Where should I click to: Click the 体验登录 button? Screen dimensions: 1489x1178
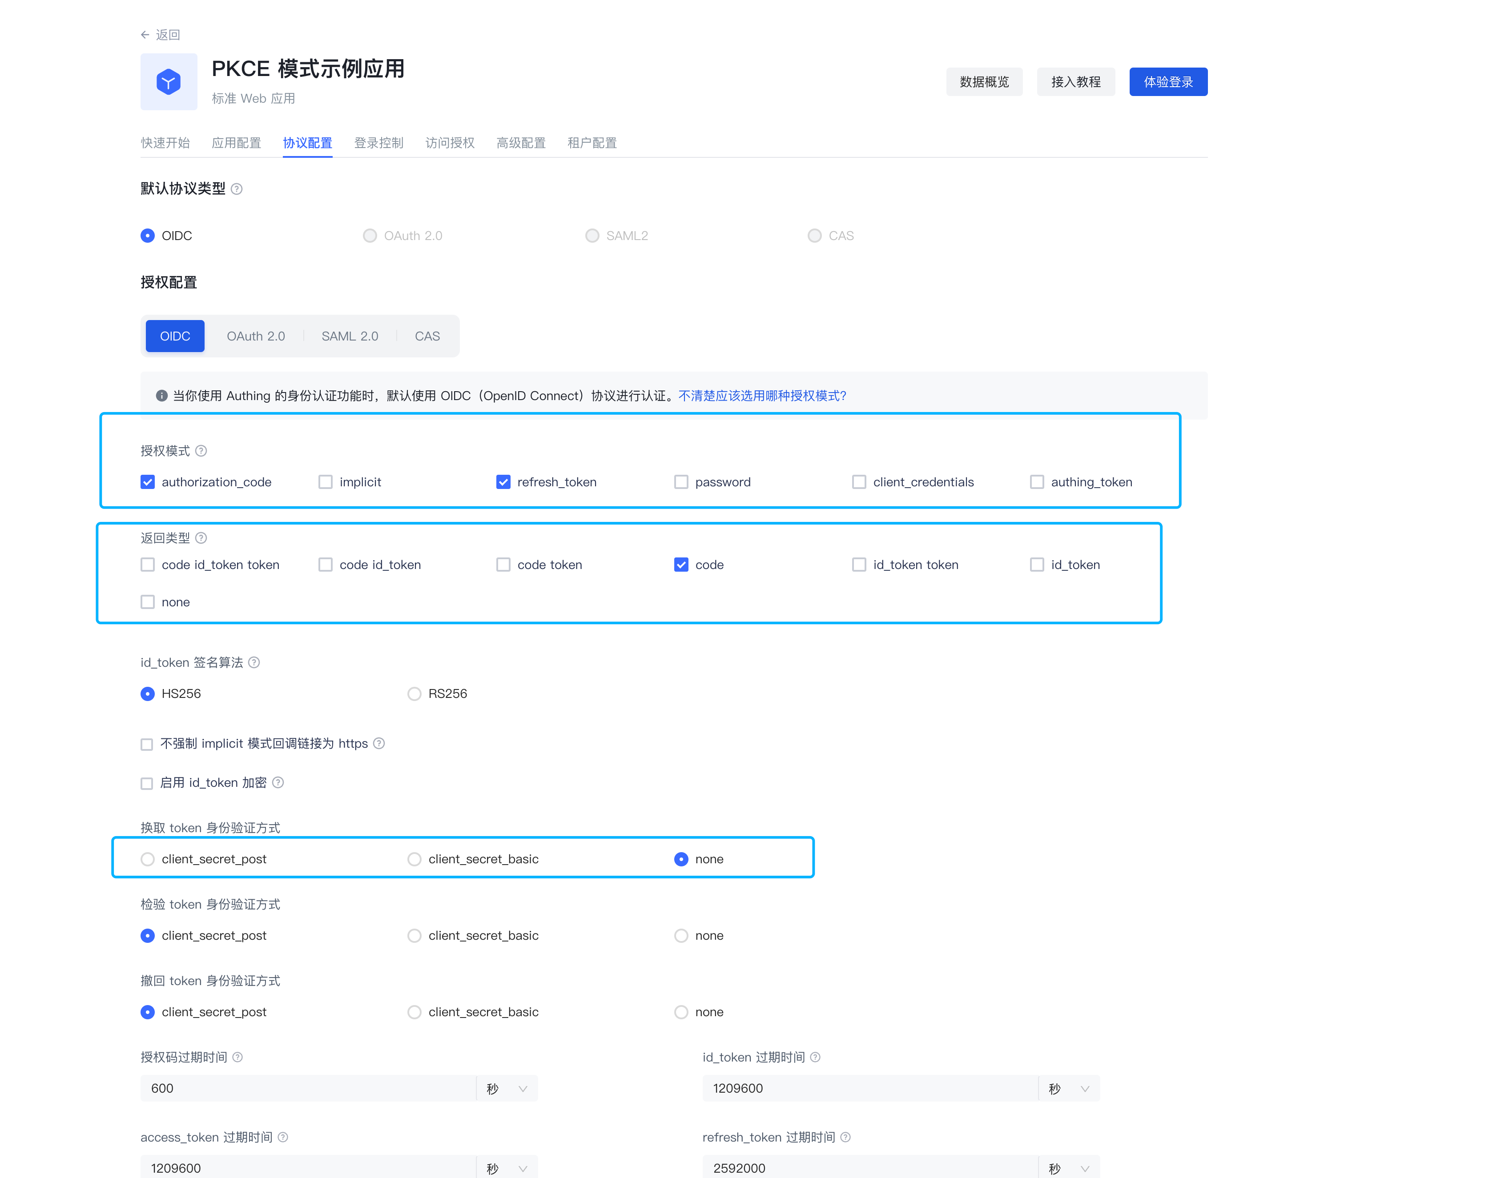point(1168,81)
